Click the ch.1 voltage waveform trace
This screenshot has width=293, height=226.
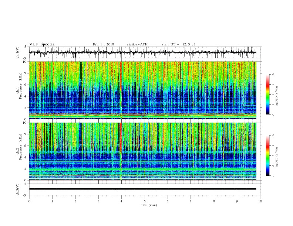click(x=142, y=52)
